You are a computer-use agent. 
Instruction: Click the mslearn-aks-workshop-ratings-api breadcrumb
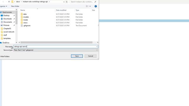tap(35, 2)
